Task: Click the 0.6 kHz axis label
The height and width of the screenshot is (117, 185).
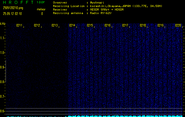Action: pos(2,111)
